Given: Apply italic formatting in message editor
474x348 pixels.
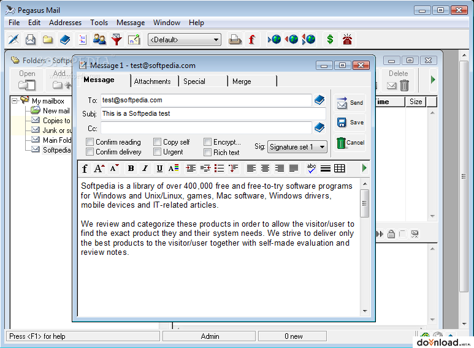Looking at the screenshot, I should click(145, 168).
